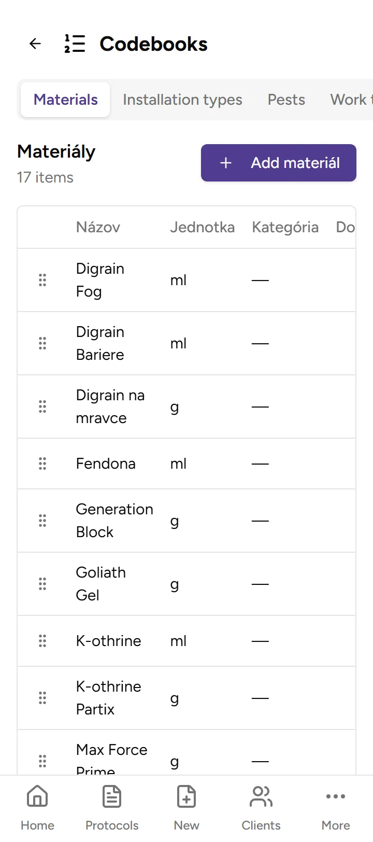
Task: Click the Codebooks numbered list icon
Action: tap(75, 44)
